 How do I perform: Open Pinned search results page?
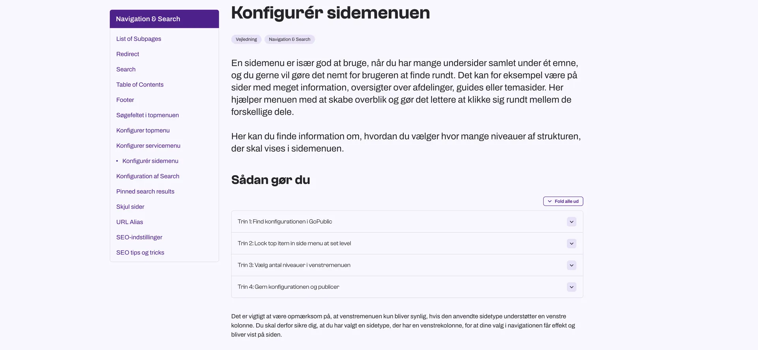click(x=145, y=191)
